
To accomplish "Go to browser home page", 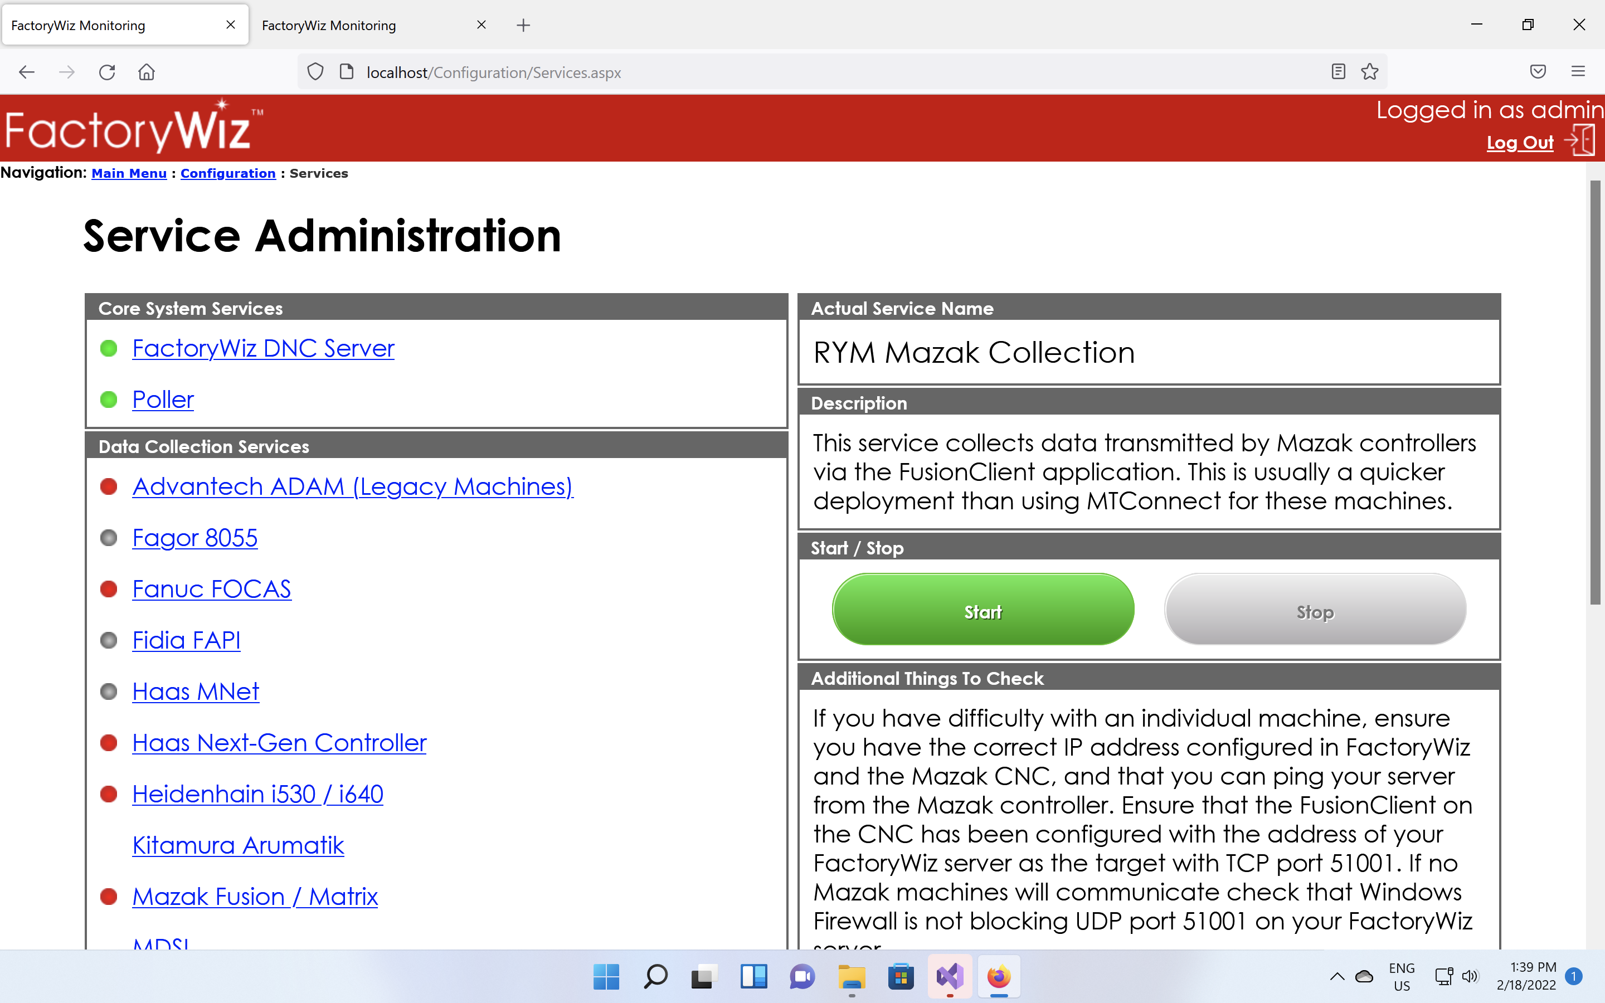I will point(147,72).
